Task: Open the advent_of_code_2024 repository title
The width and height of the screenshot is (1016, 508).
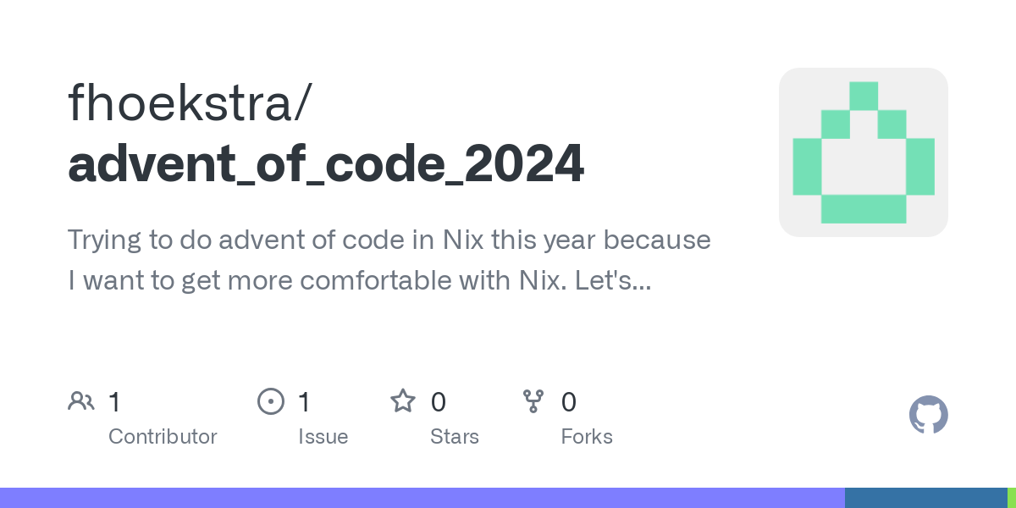Action: pos(326,163)
